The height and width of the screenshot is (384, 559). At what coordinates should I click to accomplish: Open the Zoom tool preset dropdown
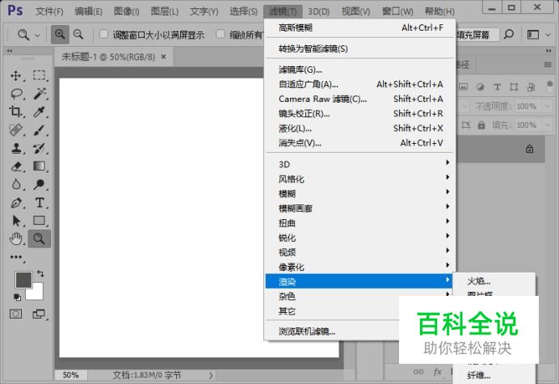(37, 35)
